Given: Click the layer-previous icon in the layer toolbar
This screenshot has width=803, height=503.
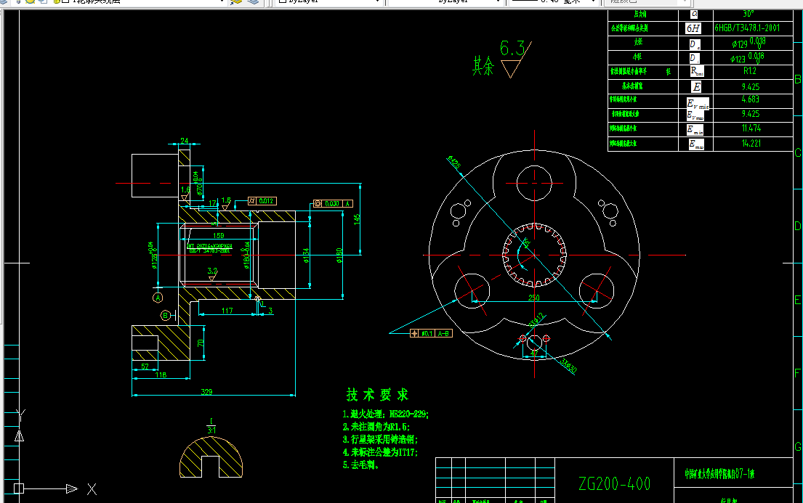Looking at the screenshot, I should (x=253, y=1).
